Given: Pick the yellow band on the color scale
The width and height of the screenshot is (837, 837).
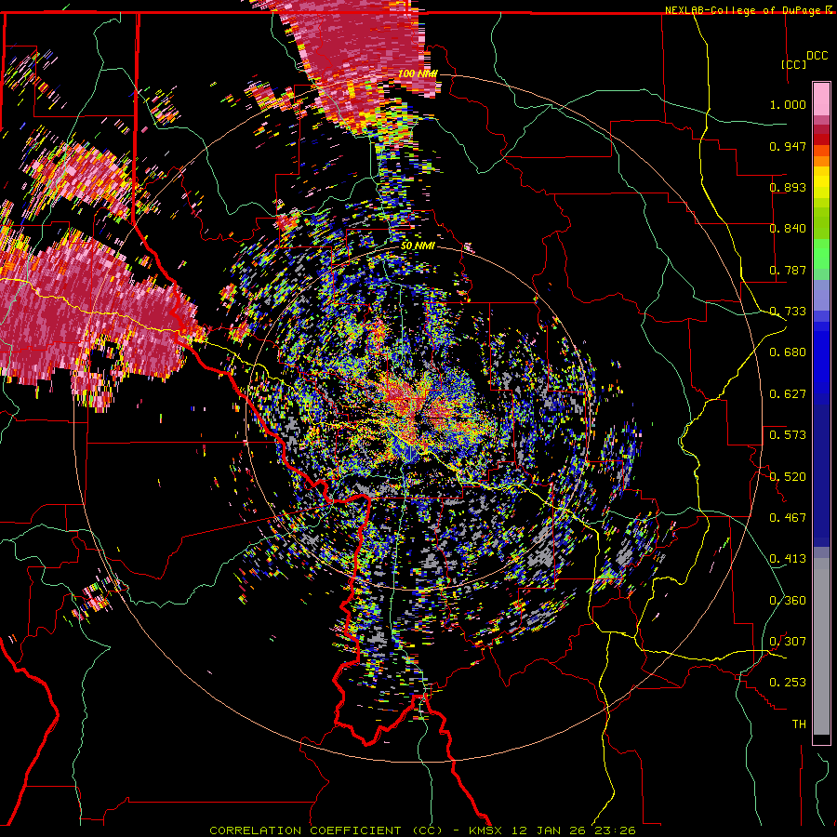Looking at the screenshot, I should tap(821, 183).
